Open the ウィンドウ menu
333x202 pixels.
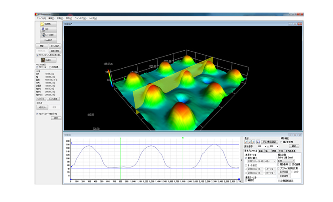pos(80,18)
